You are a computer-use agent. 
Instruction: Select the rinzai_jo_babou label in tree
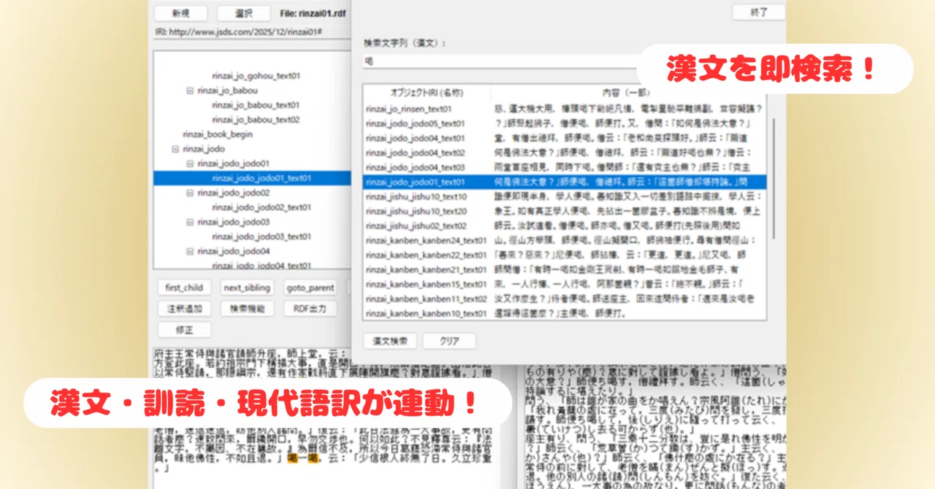[x=227, y=91]
